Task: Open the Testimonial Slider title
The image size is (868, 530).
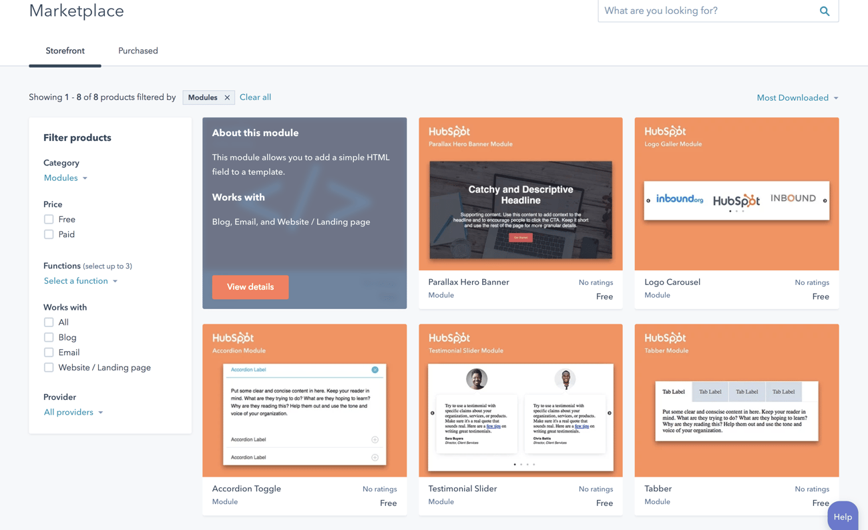Action: [463, 489]
